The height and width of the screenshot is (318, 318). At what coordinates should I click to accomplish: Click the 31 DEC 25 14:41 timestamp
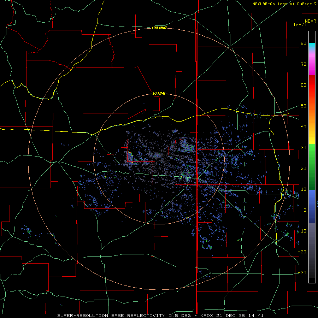[x=241, y=316]
